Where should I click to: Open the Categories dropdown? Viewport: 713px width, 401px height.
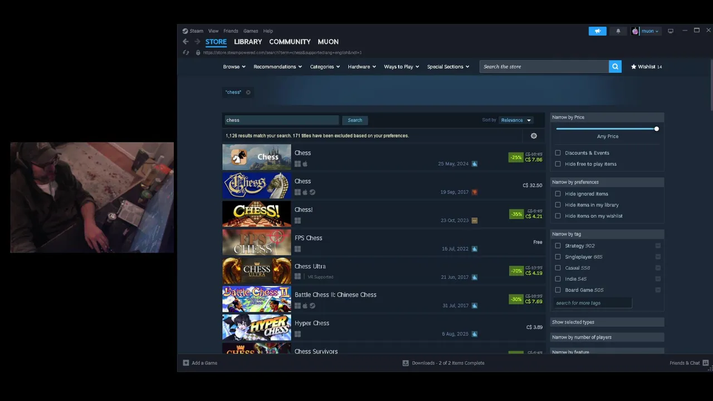pyautogui.click(x=325, y=67)
